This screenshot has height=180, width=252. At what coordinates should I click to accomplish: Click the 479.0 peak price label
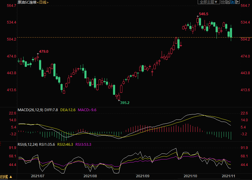click(44, 52)
